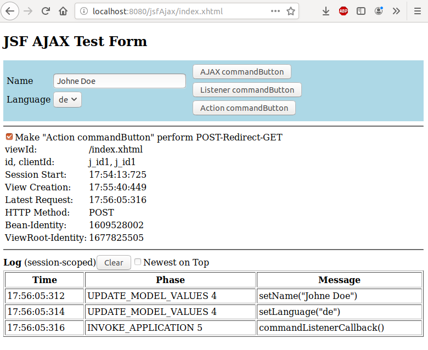Bookmark this page with the star icon
The width and height of the screenshot is (428, 350).
[291, 11]
